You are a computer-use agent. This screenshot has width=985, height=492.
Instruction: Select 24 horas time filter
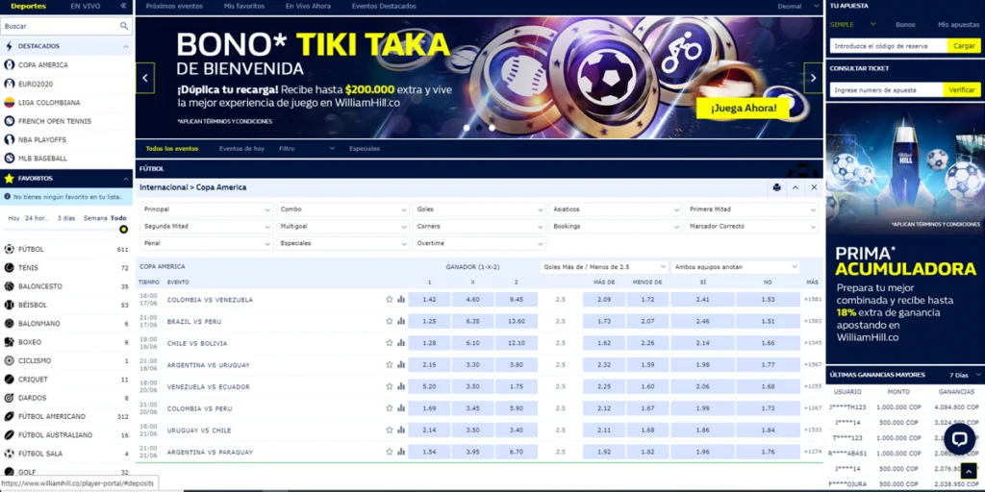tap(38, 218)
